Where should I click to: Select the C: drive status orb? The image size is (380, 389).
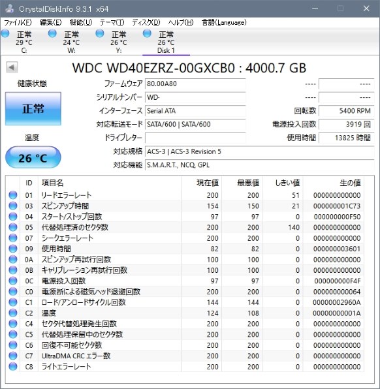[5, 33]
